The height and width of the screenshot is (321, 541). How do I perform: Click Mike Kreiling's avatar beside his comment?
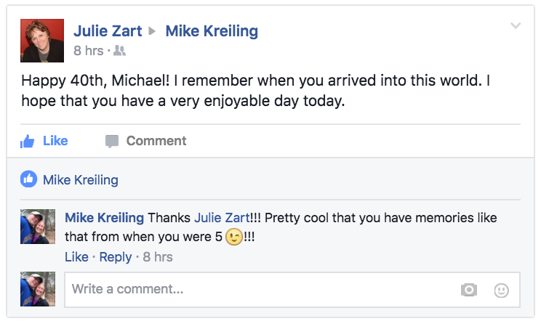(39, 228)
